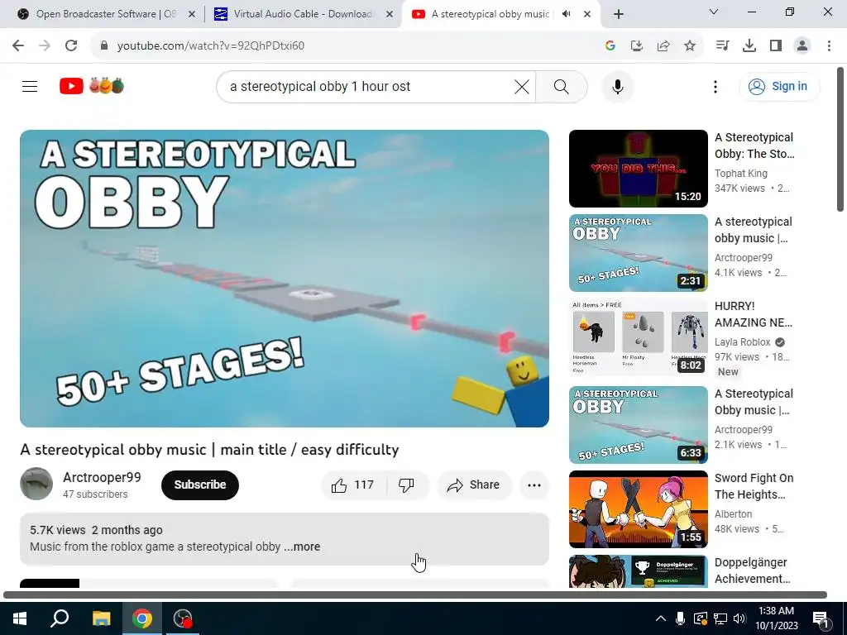The width and height of the screenshot is (847, 635).
Task: Open Chrome downloads
Action: 749,46
